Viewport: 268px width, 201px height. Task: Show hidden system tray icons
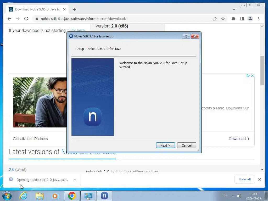coord(233,196)
